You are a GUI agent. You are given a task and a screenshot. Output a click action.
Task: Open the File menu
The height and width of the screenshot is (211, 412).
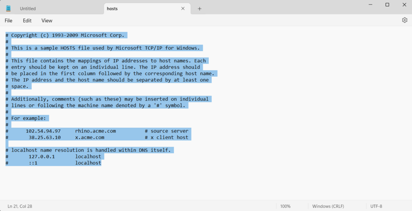8,20
